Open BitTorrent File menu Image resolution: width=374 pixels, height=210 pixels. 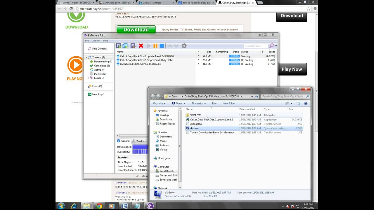pos(87,41)
